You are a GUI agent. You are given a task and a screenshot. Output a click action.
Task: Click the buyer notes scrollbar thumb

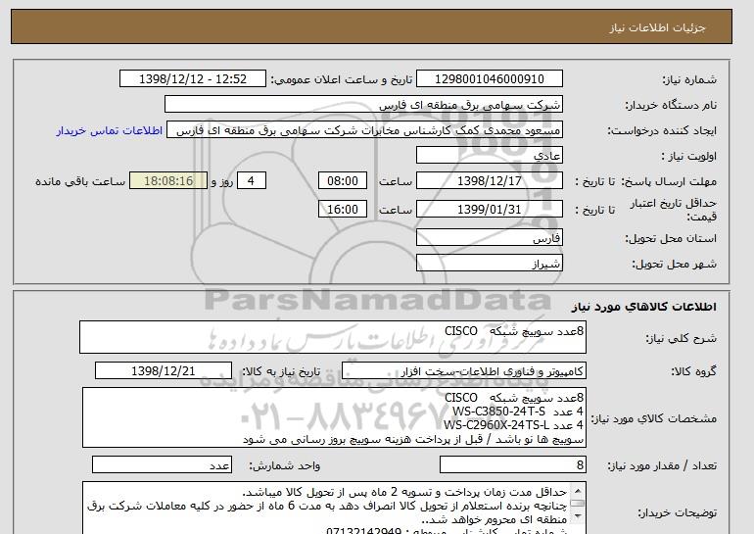tap(578, 504)
